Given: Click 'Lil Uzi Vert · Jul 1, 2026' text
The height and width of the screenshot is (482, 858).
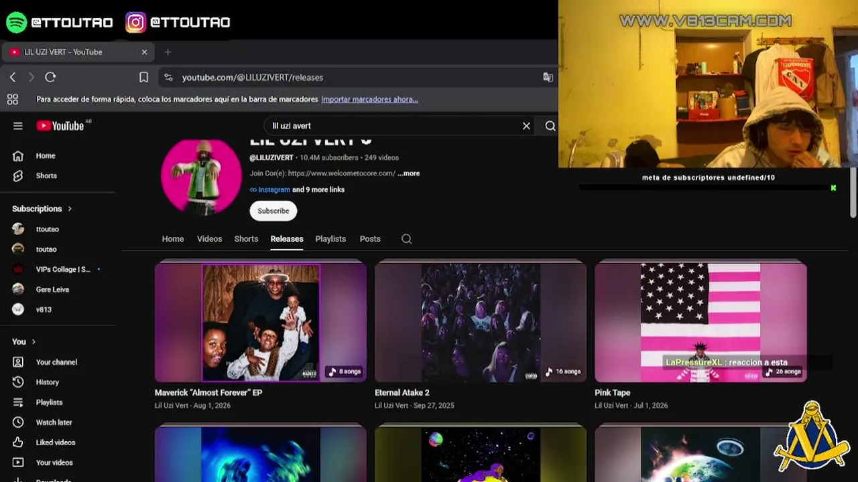Looking at the screenshot, I should pos(631,406).
